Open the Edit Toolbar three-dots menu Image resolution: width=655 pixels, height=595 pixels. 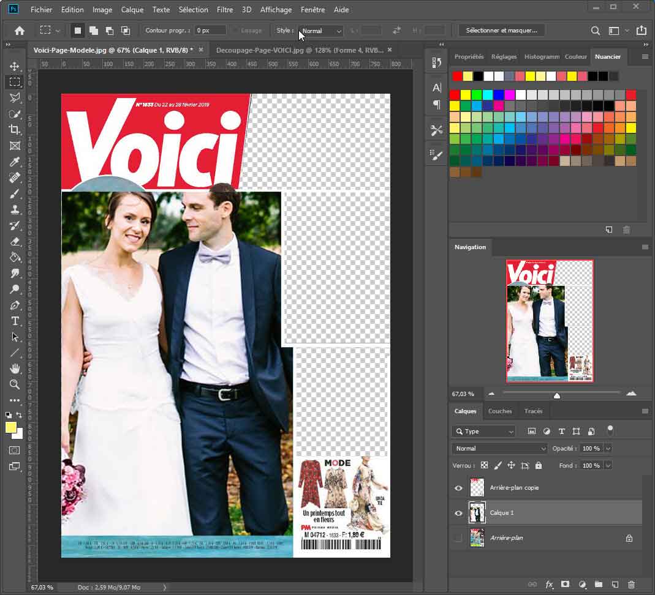pos(15,400)
